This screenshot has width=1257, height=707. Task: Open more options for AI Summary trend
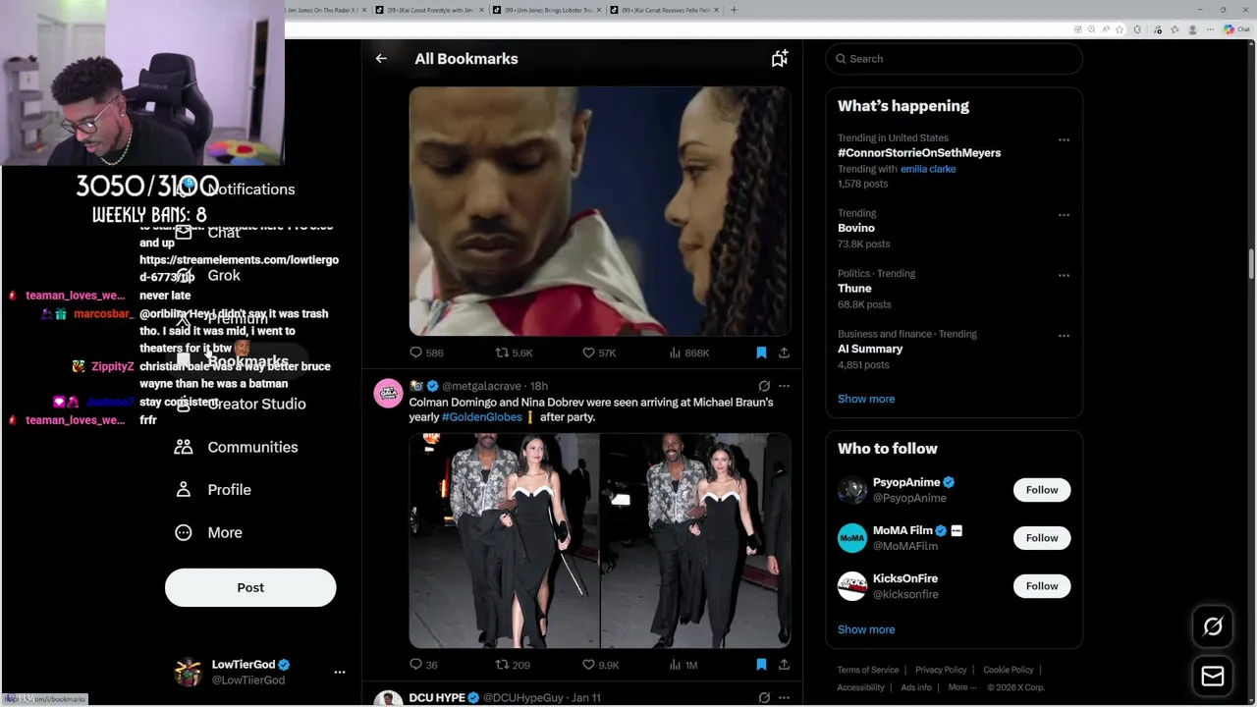1064,336
